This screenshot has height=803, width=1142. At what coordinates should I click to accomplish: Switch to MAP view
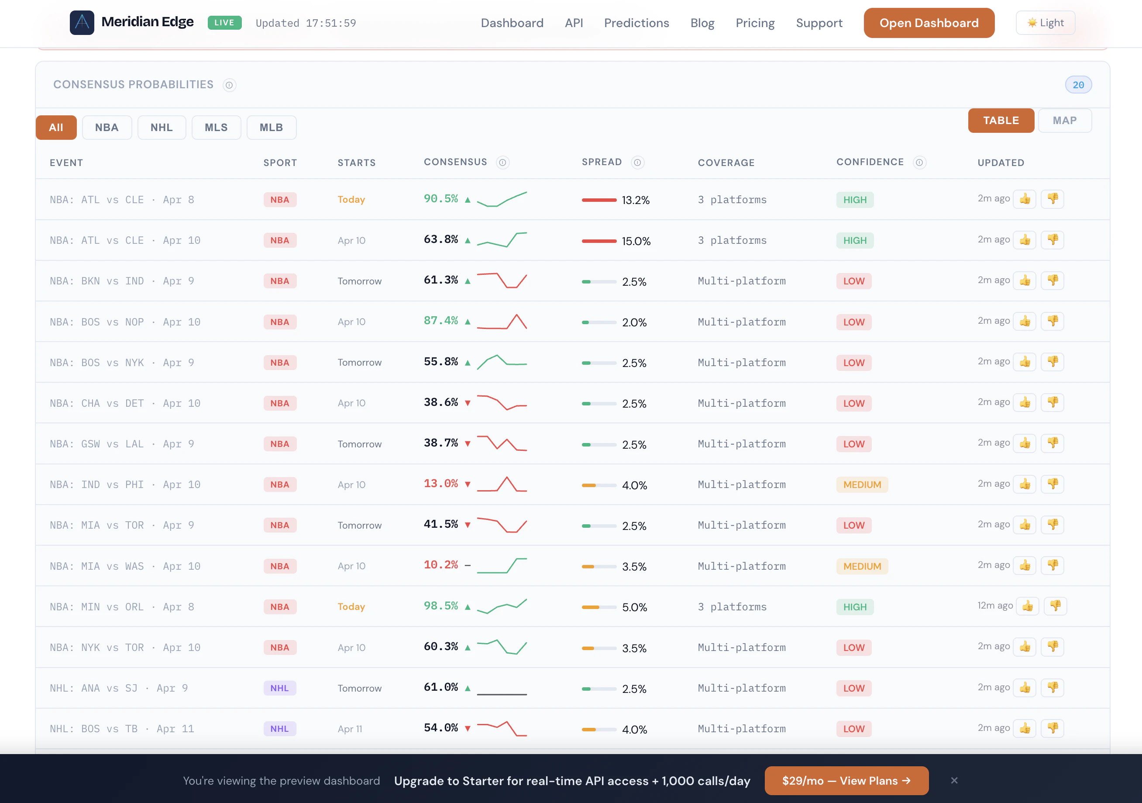(x=1064, y=121)
